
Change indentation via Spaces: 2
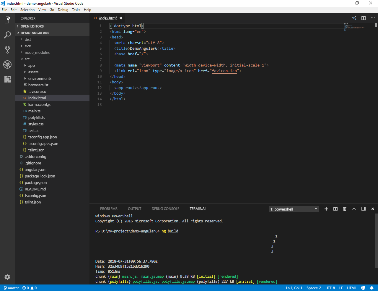pos(314,288)
